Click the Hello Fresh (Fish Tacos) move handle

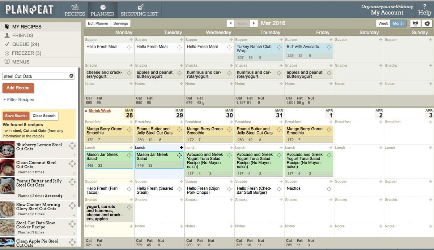point(129,189)
